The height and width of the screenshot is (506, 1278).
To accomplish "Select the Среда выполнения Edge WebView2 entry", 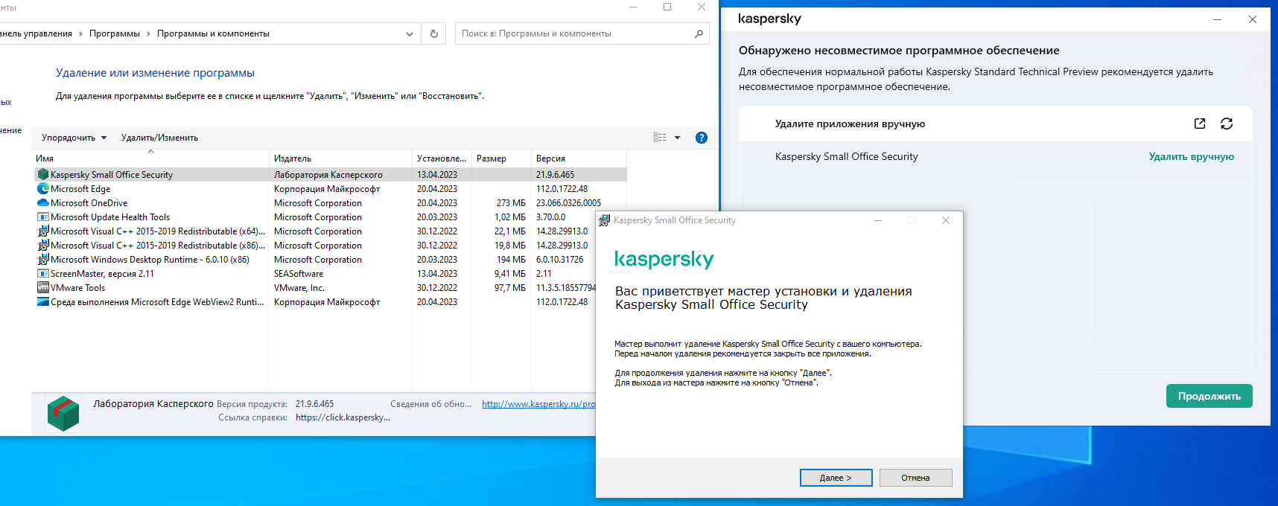I will coord(157,302).
